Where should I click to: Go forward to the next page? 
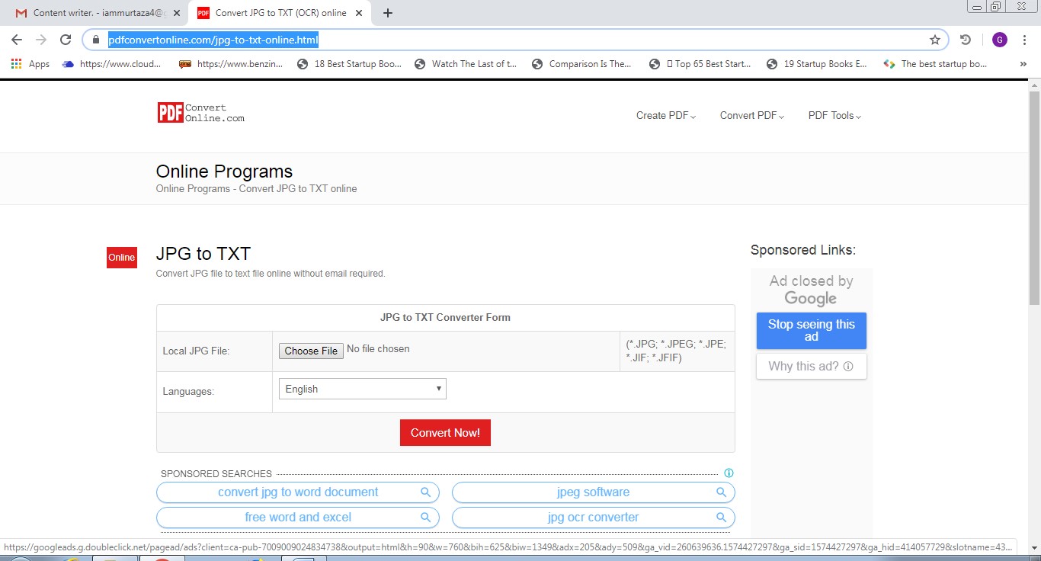41,40
